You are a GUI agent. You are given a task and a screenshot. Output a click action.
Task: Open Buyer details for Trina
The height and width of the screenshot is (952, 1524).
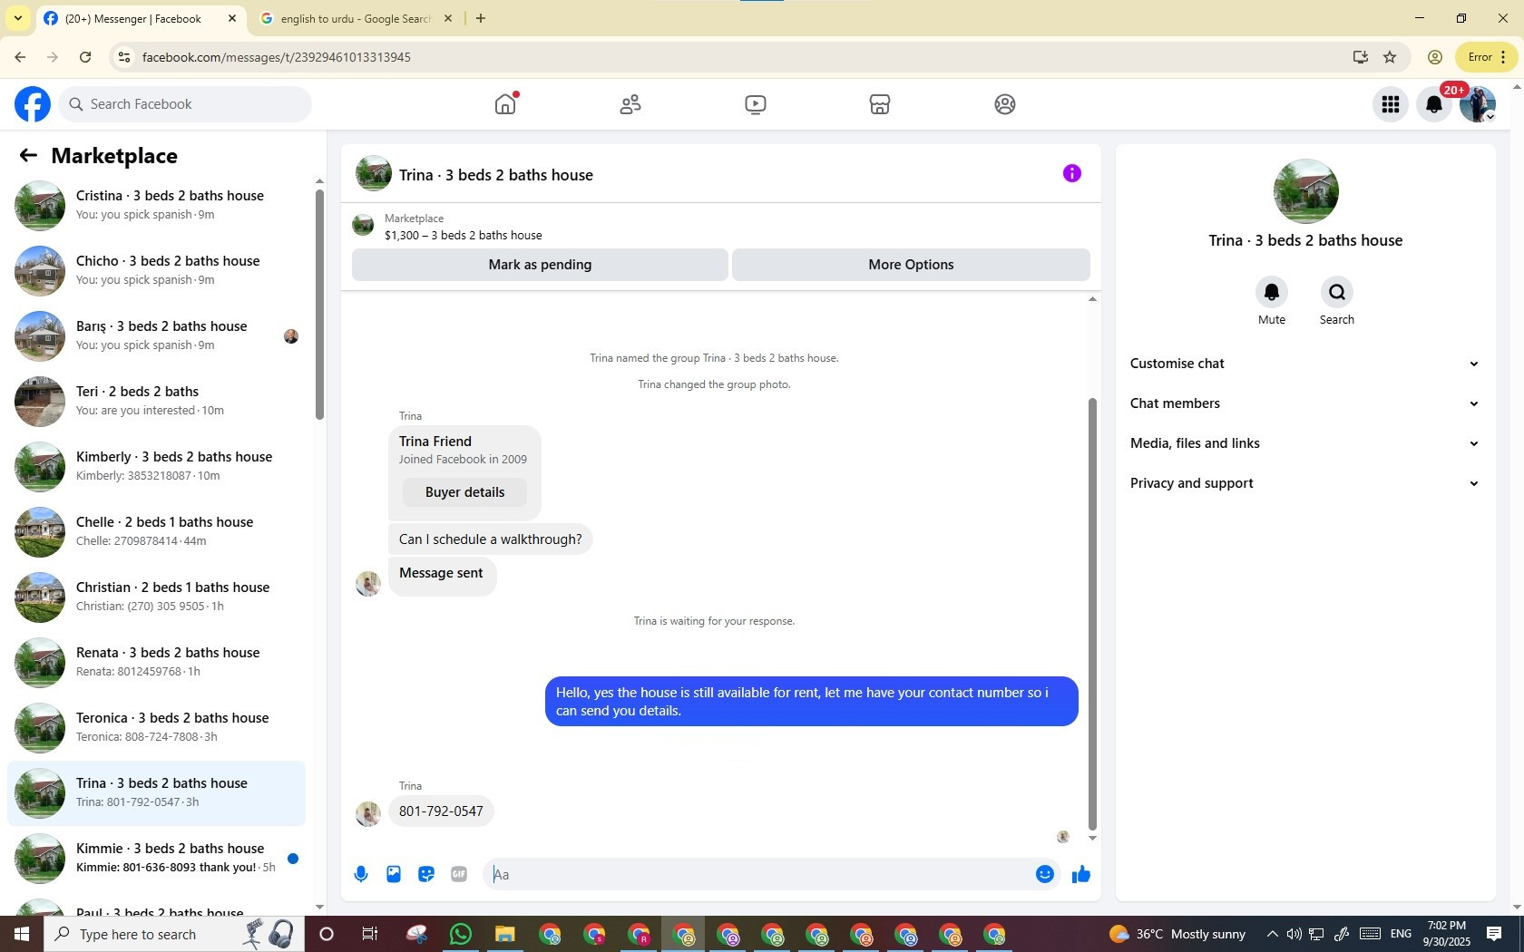pyautogui.click(x=464, y=492)
